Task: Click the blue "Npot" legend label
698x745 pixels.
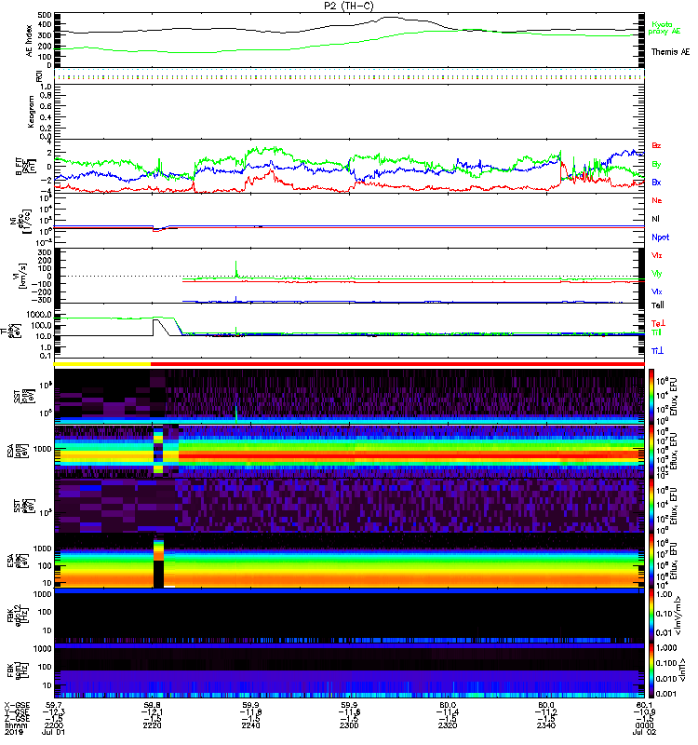Action: pos(660,237)
